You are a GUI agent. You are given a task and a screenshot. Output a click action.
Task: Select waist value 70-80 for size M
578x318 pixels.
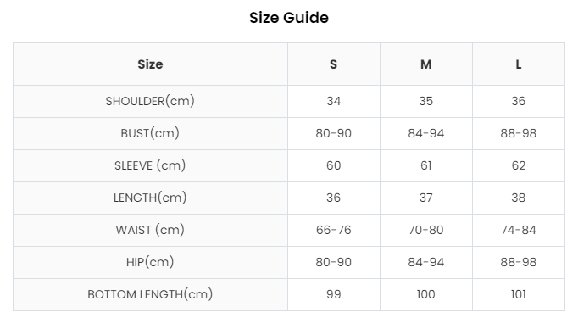coord(425,230)
